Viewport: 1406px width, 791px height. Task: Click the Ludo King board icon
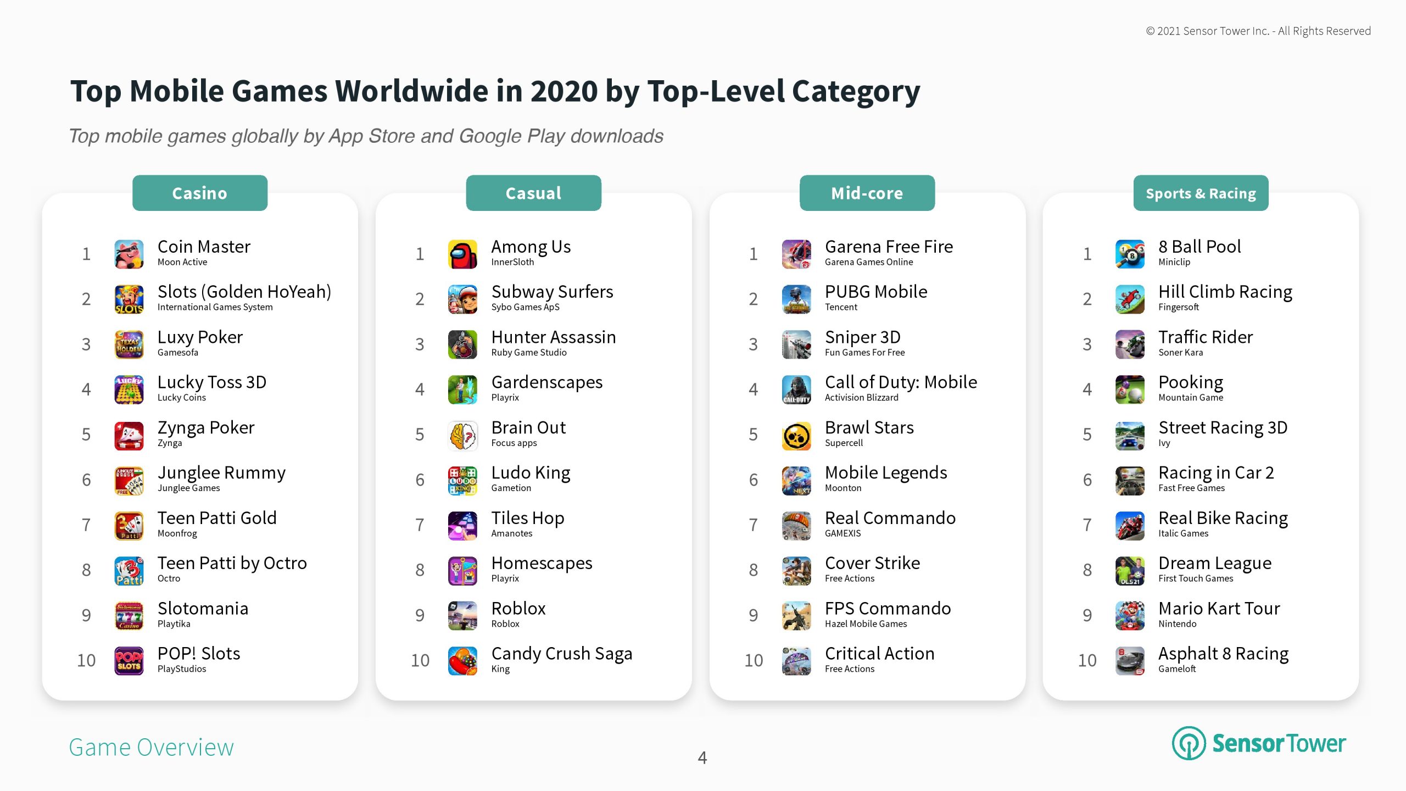[462, 480]
